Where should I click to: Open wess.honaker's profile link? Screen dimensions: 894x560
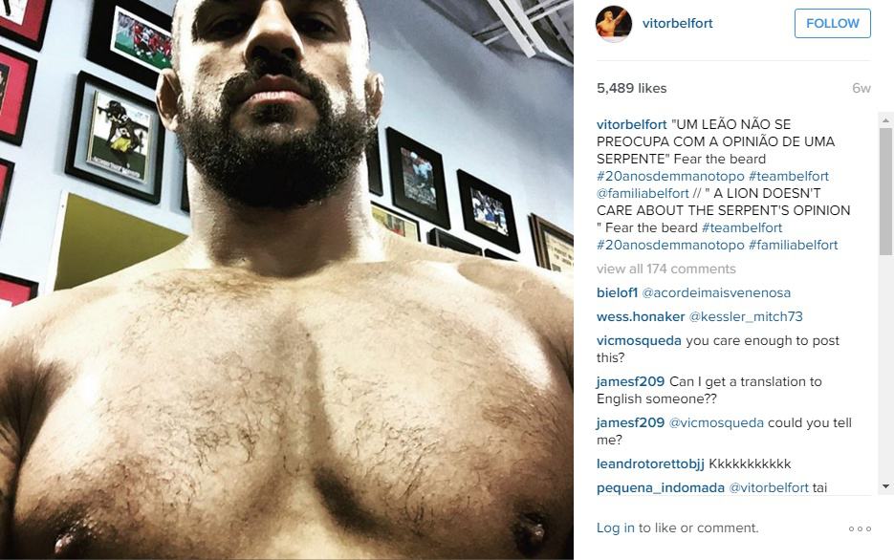(641, 316)
